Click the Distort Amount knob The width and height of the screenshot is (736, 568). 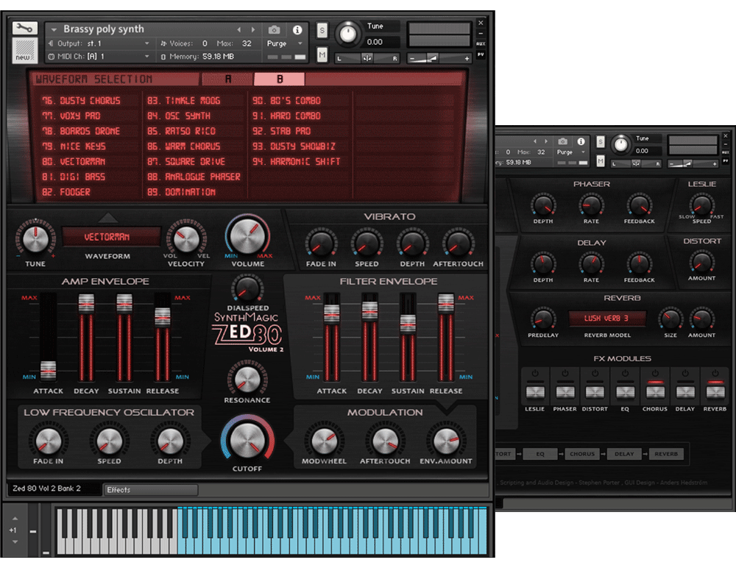point(701,263)
